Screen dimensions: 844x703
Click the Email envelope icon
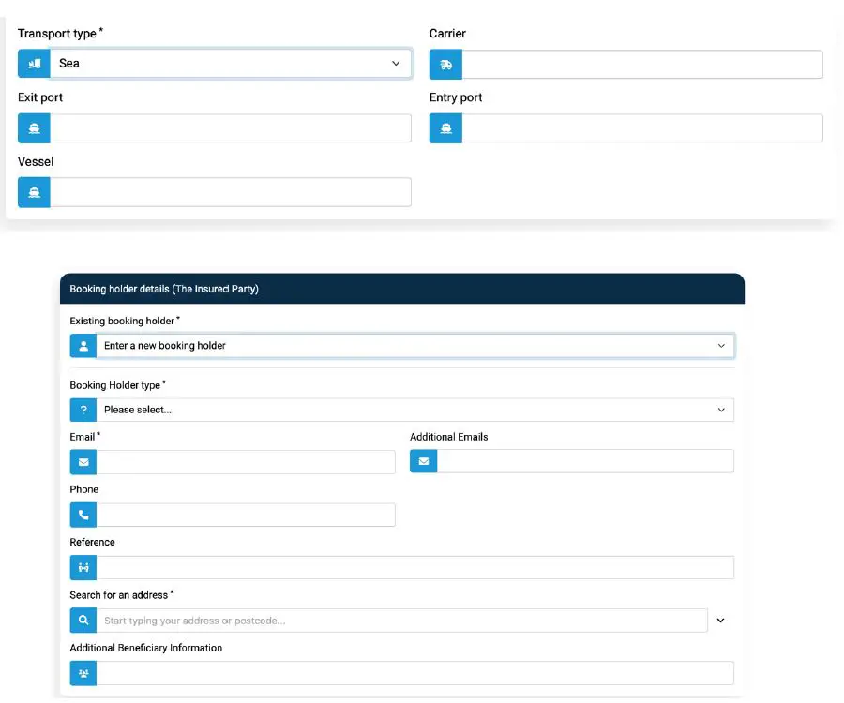[83, 461]
